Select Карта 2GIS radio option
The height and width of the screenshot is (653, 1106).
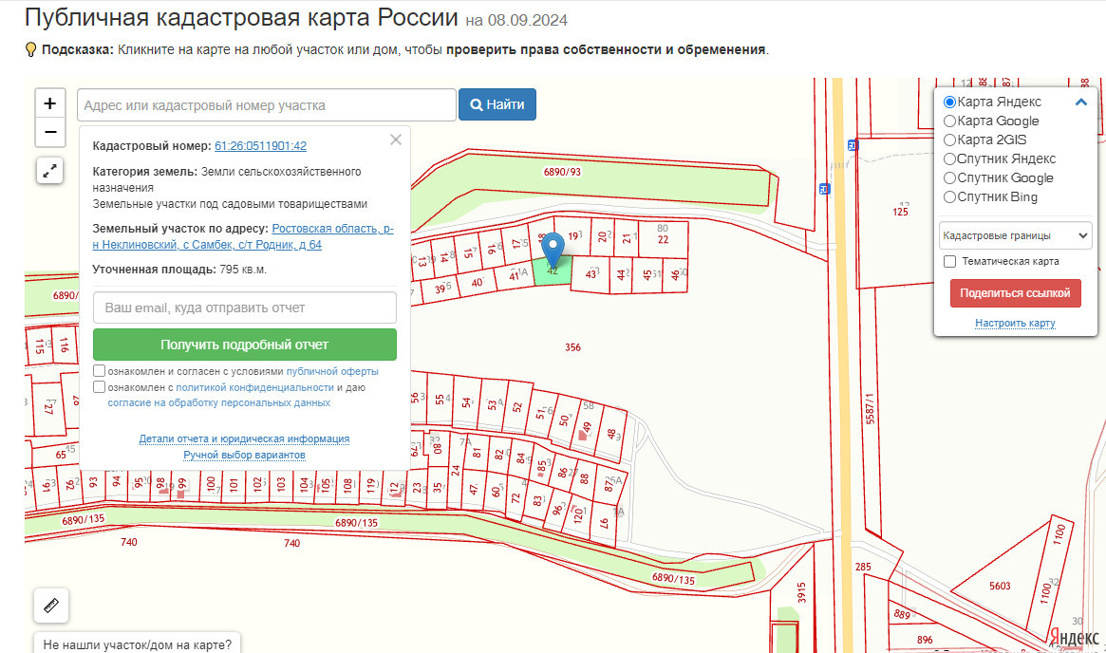click(x=949, y=140)
